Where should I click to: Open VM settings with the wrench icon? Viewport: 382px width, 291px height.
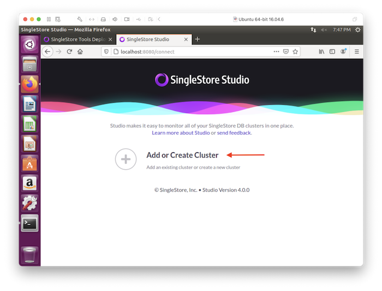(80, 19)
